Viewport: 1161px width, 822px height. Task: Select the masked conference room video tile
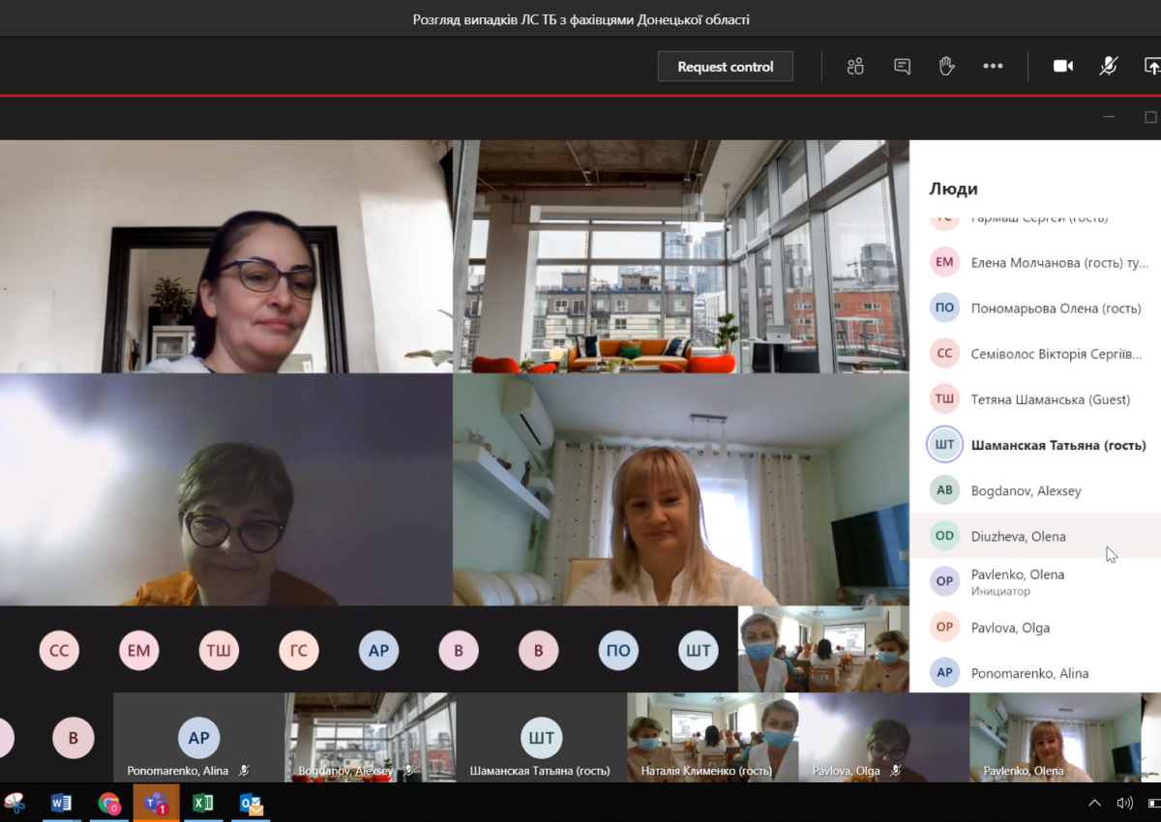[823, 649]
